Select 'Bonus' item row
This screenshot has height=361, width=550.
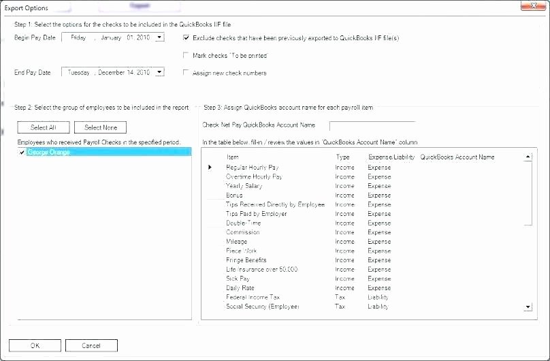point(234,195)
